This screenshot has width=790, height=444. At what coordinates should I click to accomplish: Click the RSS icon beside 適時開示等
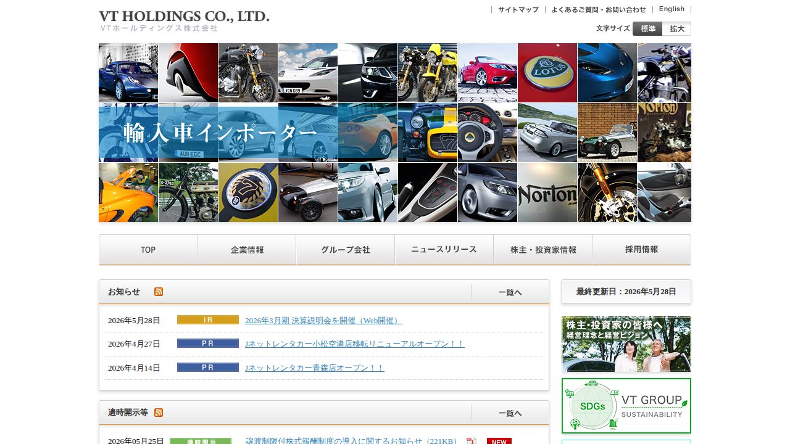(159, 413)
